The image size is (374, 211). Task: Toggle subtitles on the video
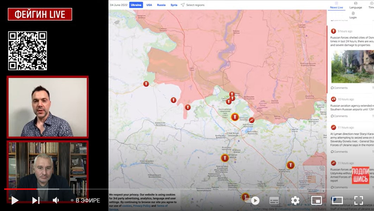274,200
